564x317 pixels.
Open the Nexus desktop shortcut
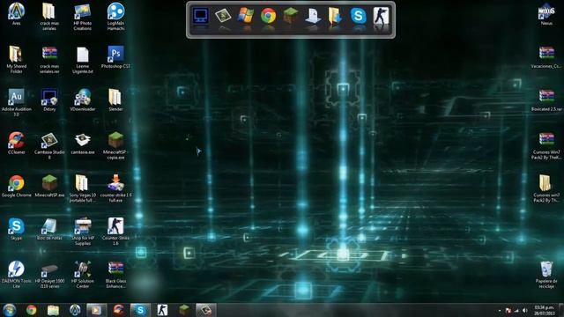click(546, 14)
